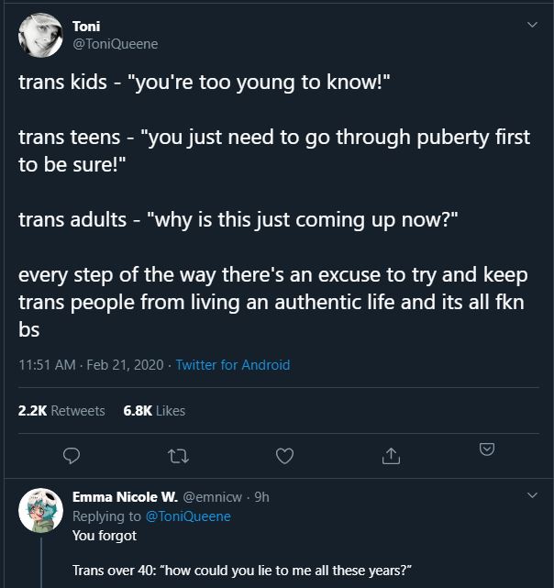View the 2.2K Retweets list

coord(61,410)
